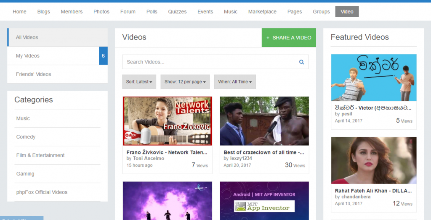Click the Victor featured video title
Screen dimensions: 431x220
(373, 108)
